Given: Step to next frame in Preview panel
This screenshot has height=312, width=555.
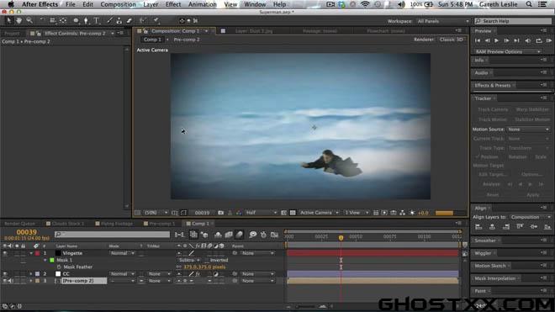Looking at the screenshot, I should pos(506,40).
